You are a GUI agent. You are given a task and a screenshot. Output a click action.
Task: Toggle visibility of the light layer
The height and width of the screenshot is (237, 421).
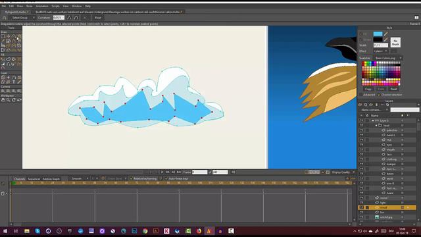(x=361, y=203)
